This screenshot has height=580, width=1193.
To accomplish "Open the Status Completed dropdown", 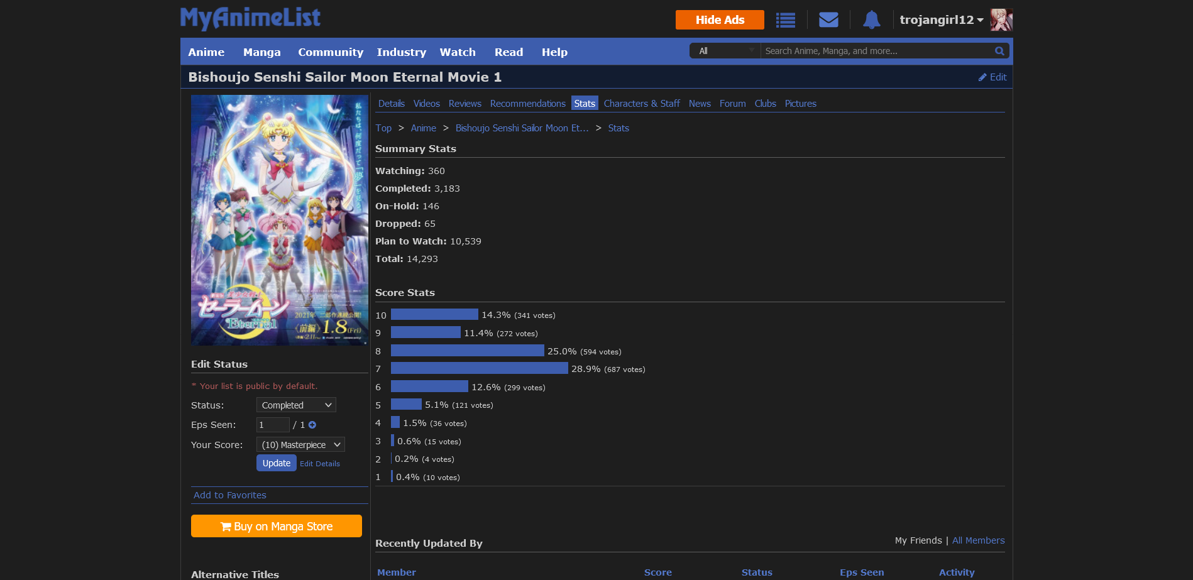I will pos(296,405).
